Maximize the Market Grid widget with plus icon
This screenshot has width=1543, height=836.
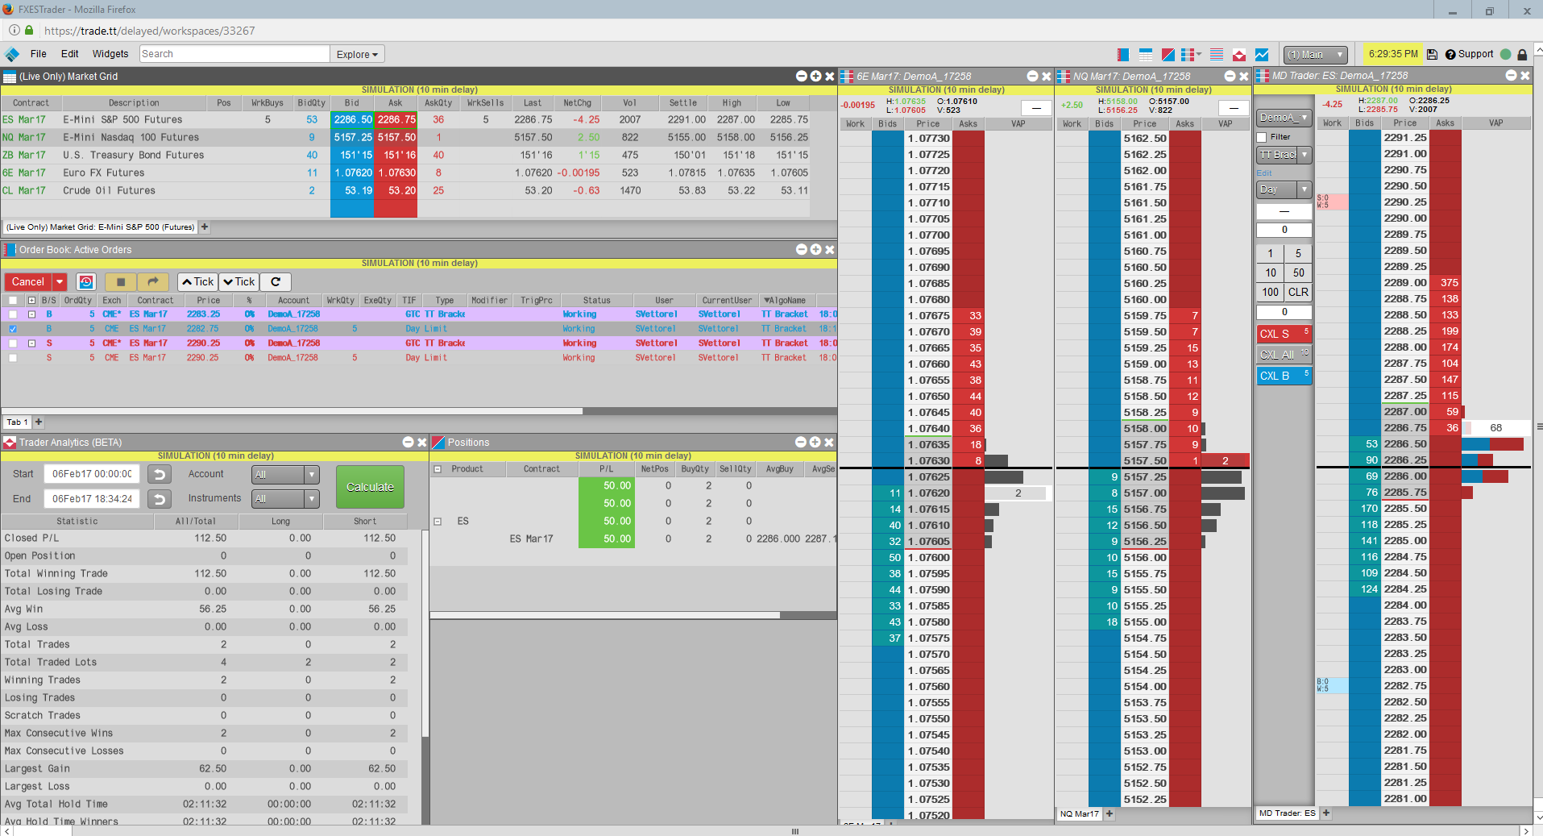click(815, 76)
